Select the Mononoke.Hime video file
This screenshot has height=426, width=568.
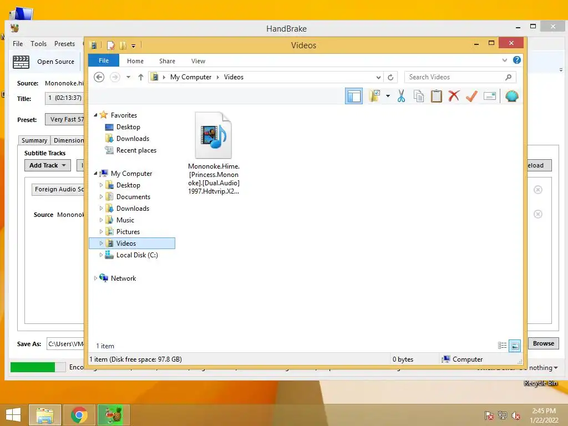point(214,153)
